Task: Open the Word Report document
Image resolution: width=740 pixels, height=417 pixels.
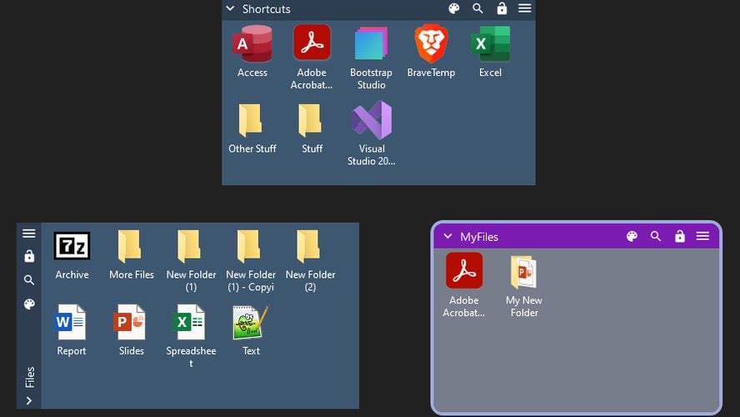Action: click(x=72, y=322)
